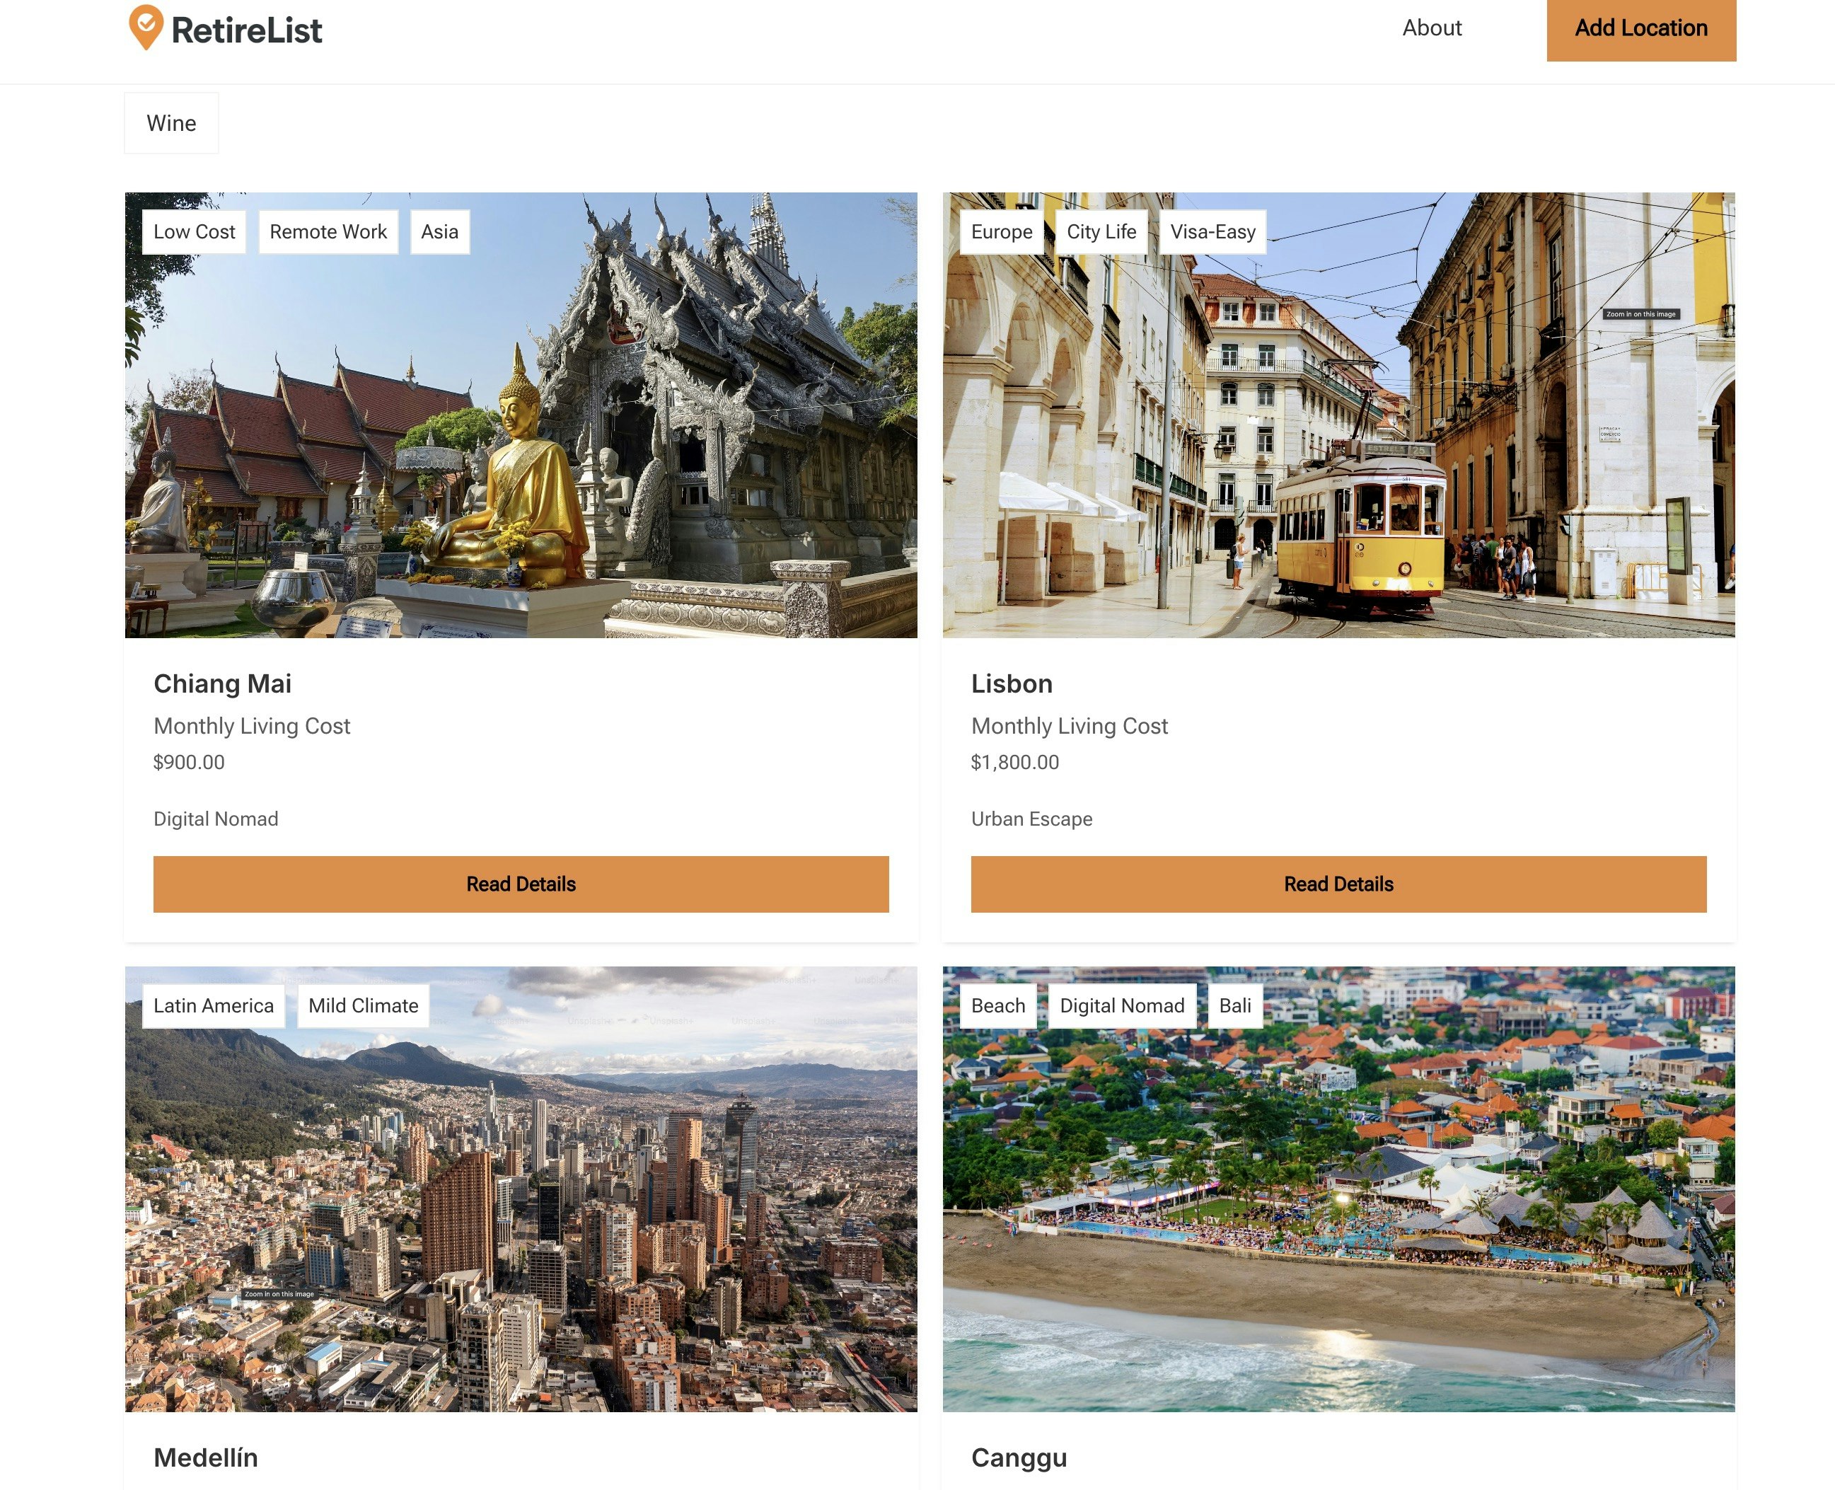Select the City Life tag
Viewport: 1835px width, 1490px height.
pyautogui.click(x=1100, y=232)
